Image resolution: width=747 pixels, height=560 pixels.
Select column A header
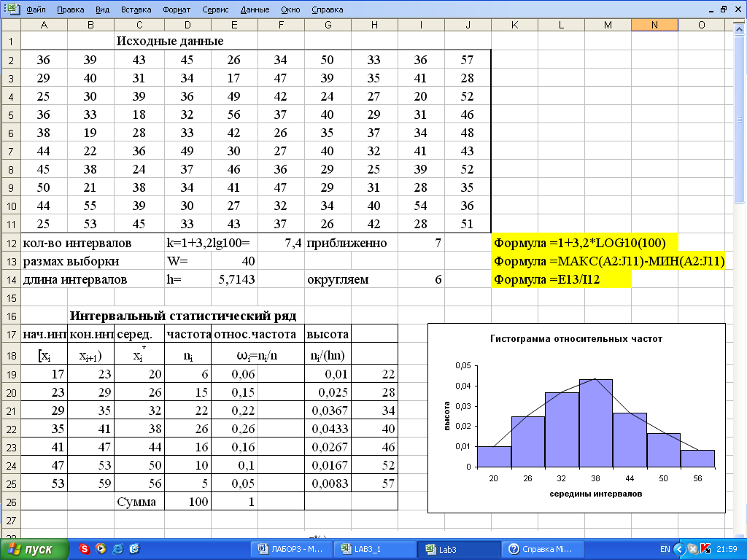[44, 25]
